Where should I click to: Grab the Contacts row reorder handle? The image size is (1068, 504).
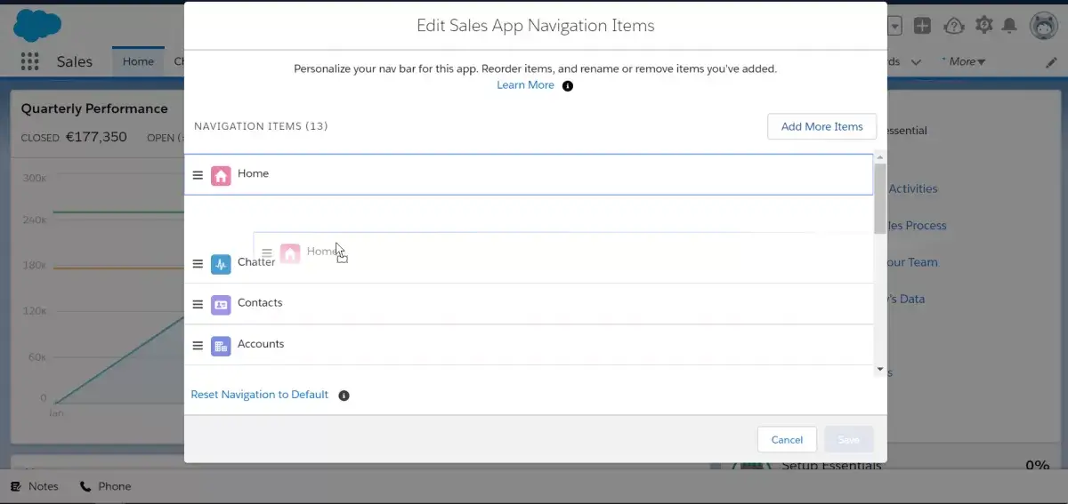pyautogui.click(x=198, y=304)
